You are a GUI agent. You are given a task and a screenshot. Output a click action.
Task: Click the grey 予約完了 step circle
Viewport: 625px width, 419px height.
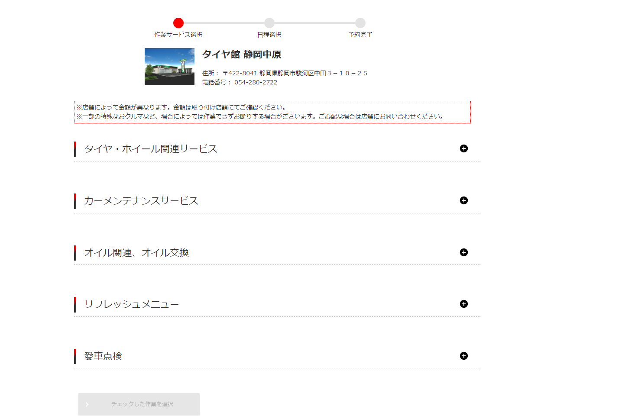click(360, 23)
